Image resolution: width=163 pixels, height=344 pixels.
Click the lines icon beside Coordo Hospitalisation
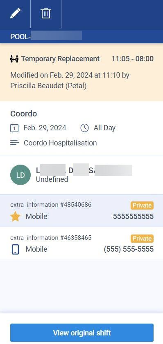pos(14,143)
